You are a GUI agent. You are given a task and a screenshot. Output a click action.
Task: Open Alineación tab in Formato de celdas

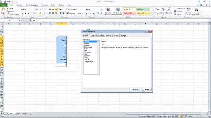[94, 36]
